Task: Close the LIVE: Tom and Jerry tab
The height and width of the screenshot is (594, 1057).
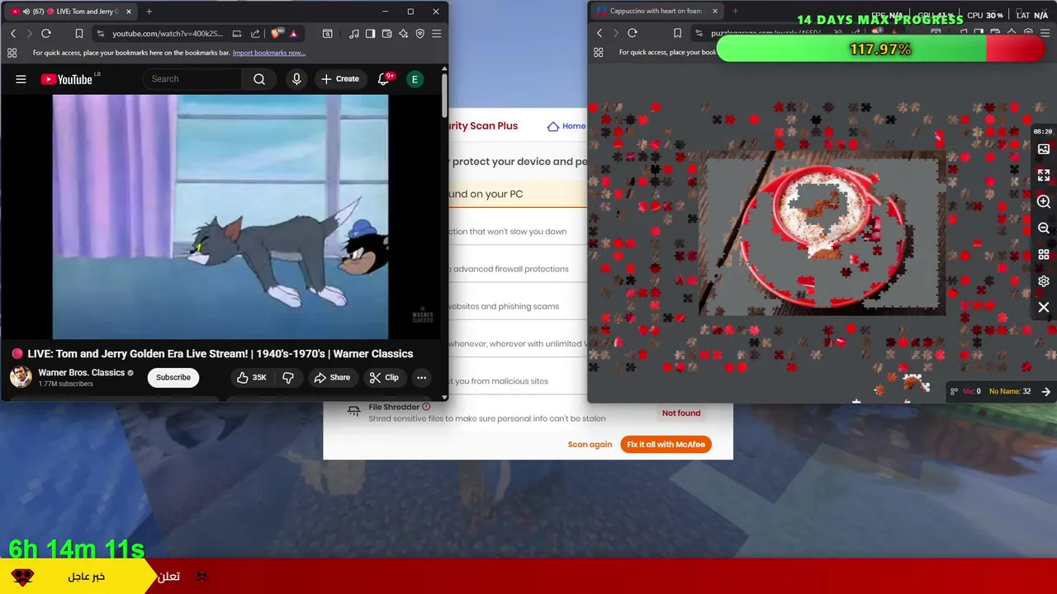Action: point(129,12)
